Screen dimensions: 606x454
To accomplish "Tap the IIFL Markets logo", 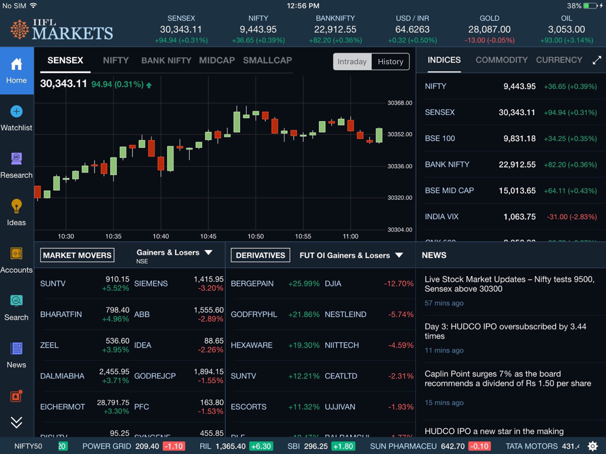I will pos(62,29).
